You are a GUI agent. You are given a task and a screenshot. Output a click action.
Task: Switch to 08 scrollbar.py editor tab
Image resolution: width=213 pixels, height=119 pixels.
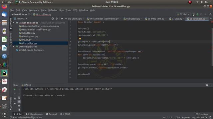pos(197,19)
